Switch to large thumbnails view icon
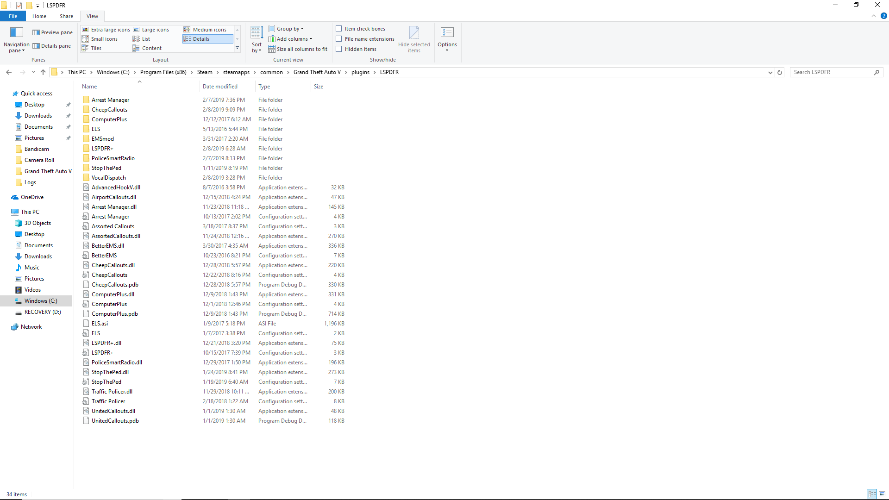The image size is (889, 500). [x=882, y=494]
